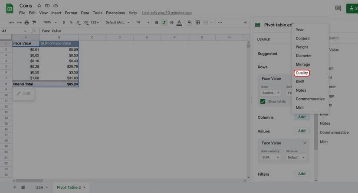Click the redo arrow icon

point(20,23)
